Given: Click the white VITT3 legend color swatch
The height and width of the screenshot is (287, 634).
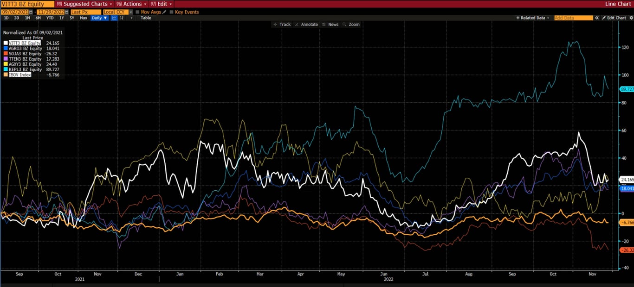Looking at the screenshot, I should 6,43.
